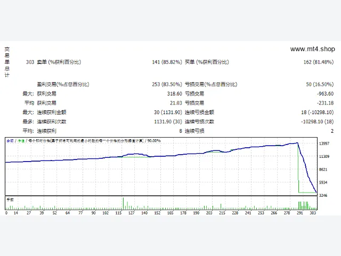Select the profit trades value 253 (83.50%)
This screenshot has height=256, width=341.
167,84
